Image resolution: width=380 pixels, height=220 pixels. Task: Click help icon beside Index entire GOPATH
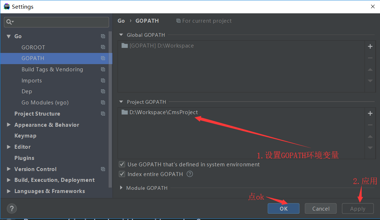click(x=190, y=174)
